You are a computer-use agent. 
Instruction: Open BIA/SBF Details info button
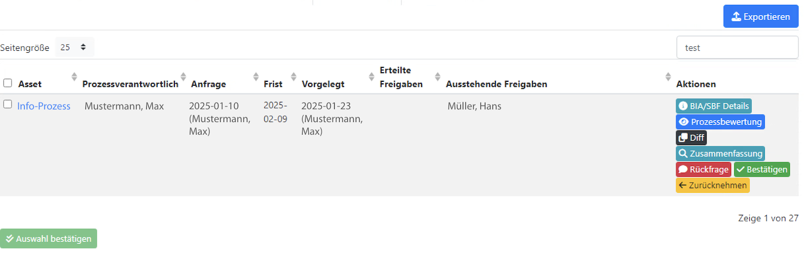[714, 106]
